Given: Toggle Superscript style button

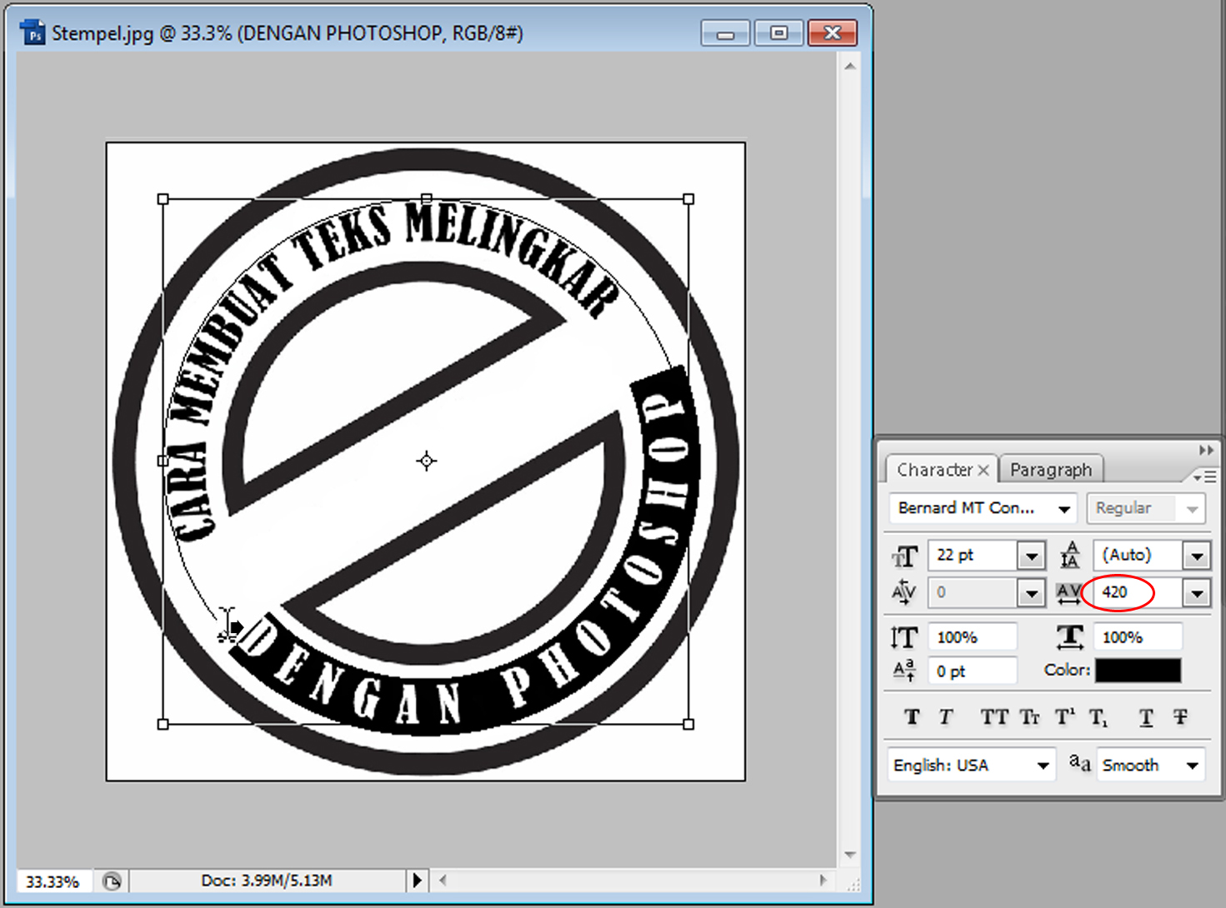Looking at the screenshot, I should pos(1064,717).
